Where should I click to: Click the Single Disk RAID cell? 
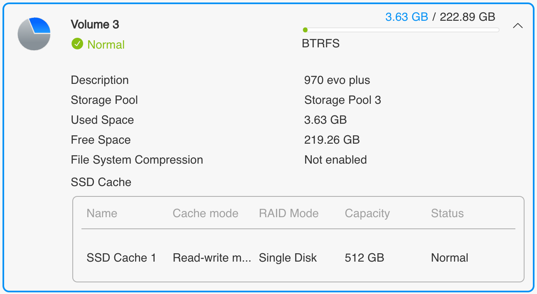pyautogui.click(x=288, y=258)
